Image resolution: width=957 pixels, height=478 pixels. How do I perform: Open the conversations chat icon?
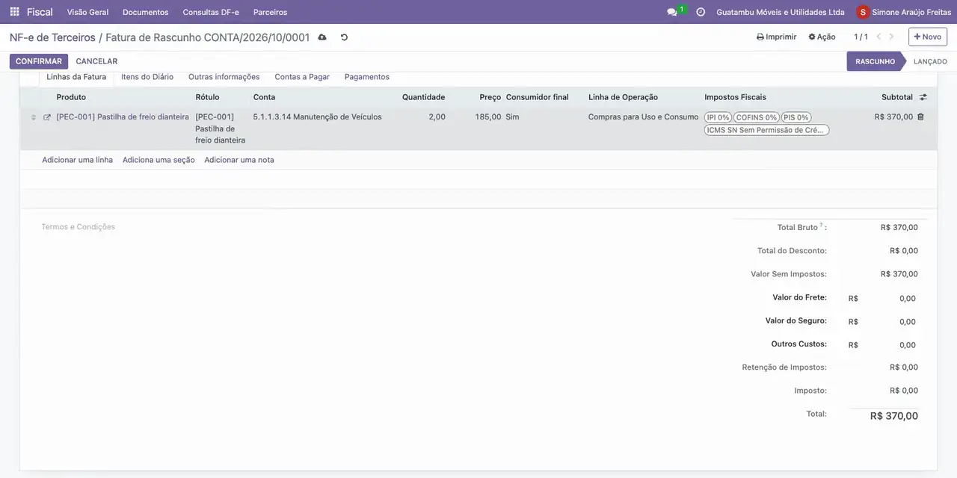point(672,12)
